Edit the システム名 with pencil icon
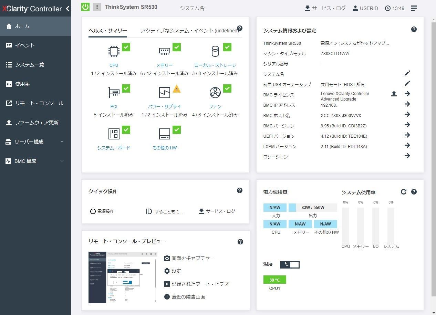 coord(407,73)
